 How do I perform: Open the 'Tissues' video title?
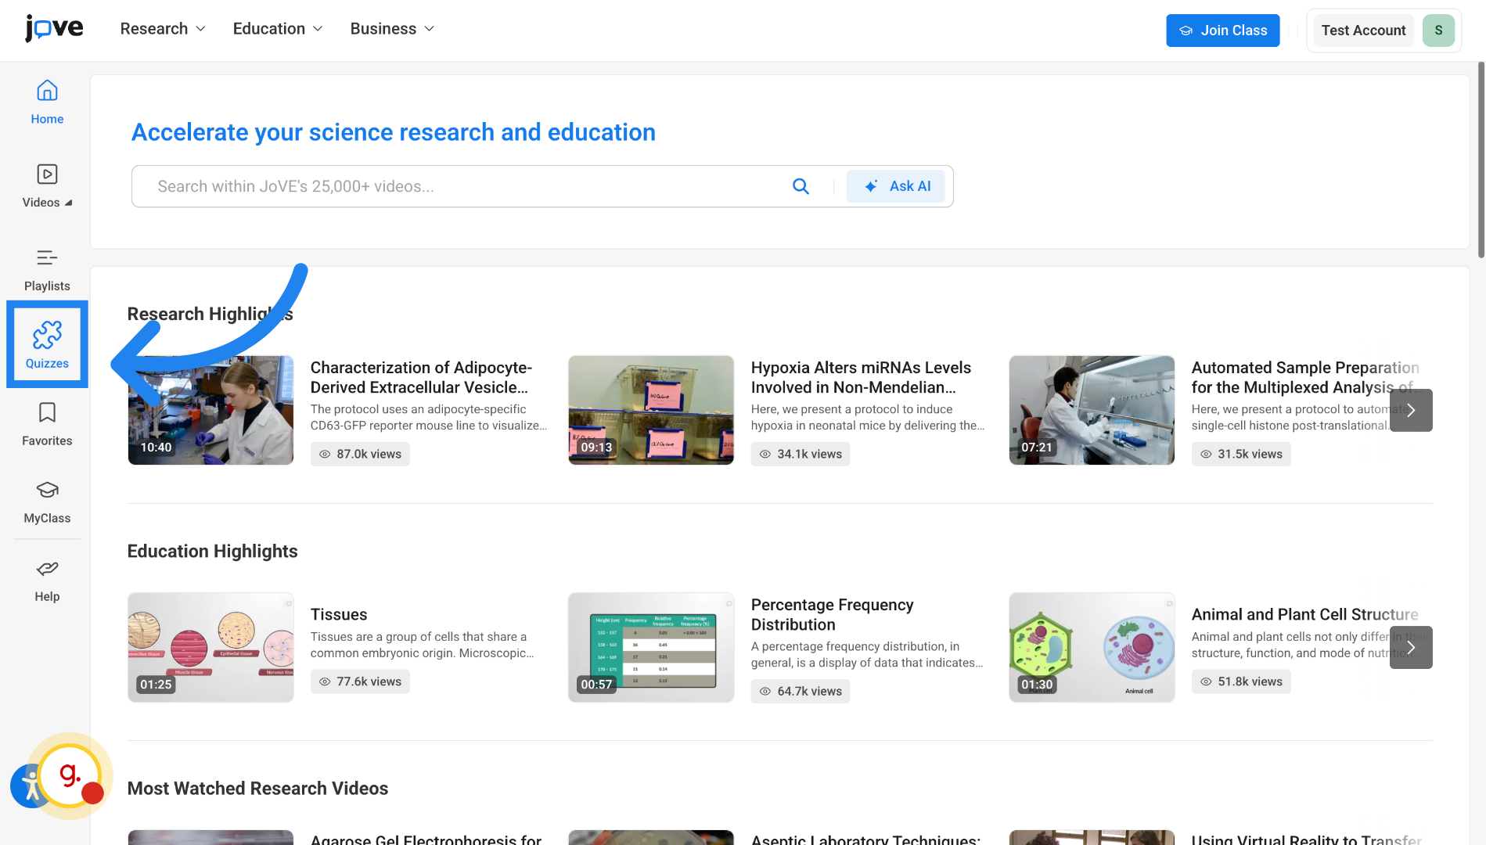[339, 614]
